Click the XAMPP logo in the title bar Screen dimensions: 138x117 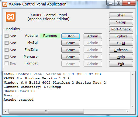click(x=5, y=4)
